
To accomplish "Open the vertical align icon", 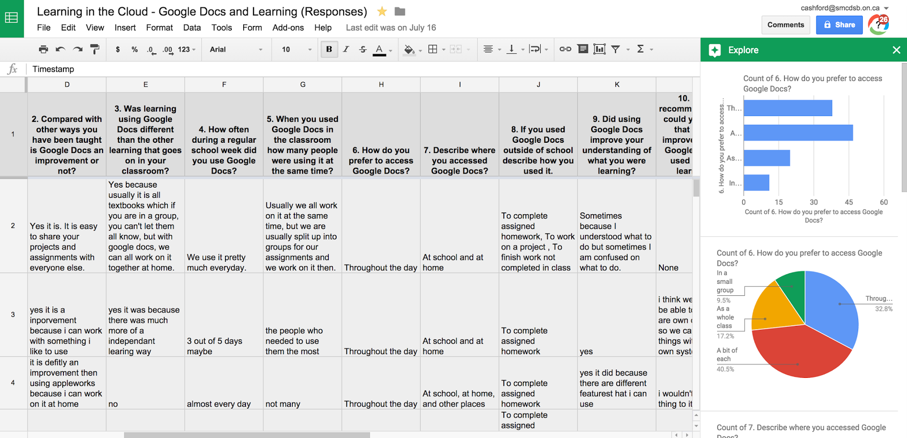I will tap(511, 49).
